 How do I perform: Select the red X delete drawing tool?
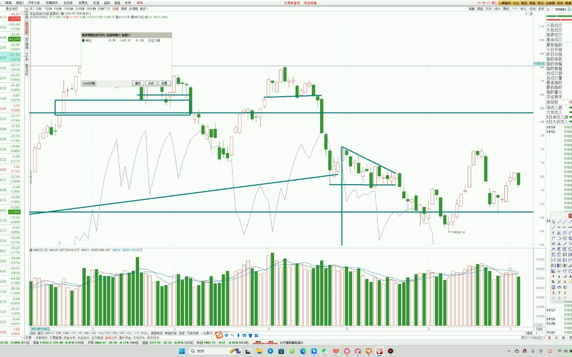(565, 282)
